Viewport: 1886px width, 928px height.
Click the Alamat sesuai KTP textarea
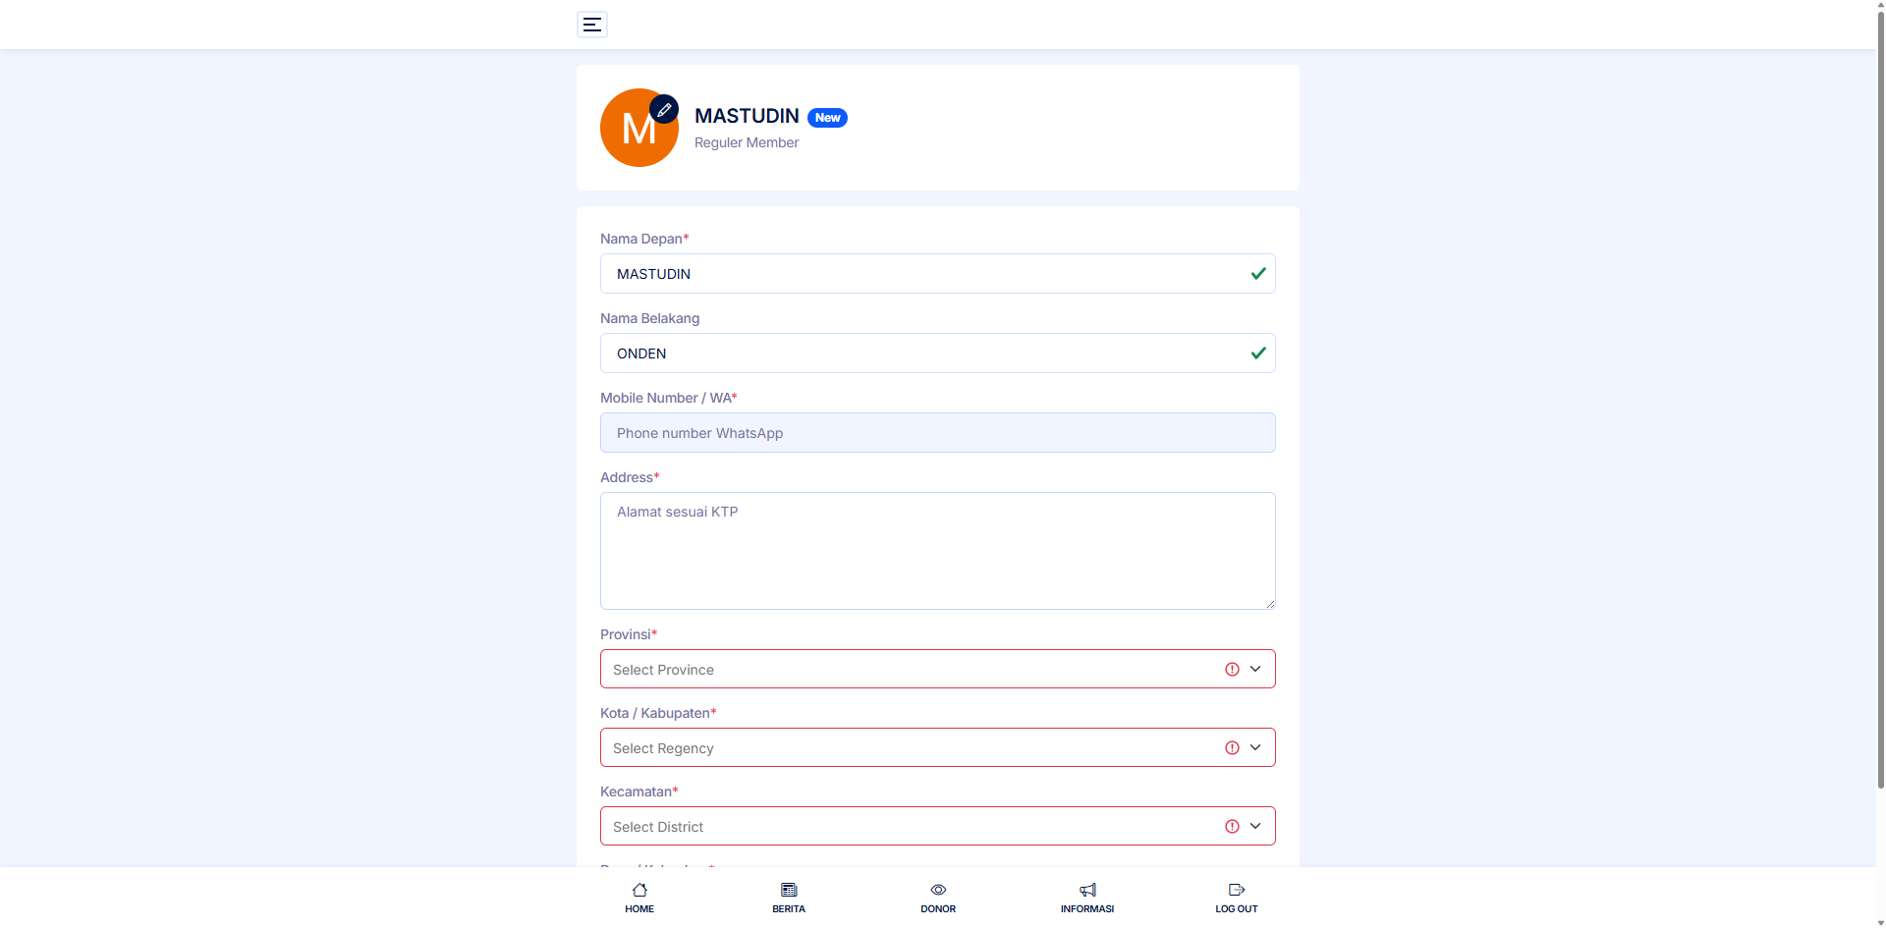[x=937, y=550]
